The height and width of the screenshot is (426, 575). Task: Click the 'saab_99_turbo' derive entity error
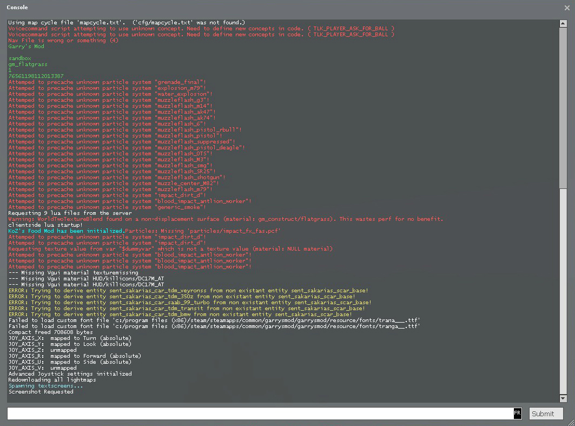190,303
